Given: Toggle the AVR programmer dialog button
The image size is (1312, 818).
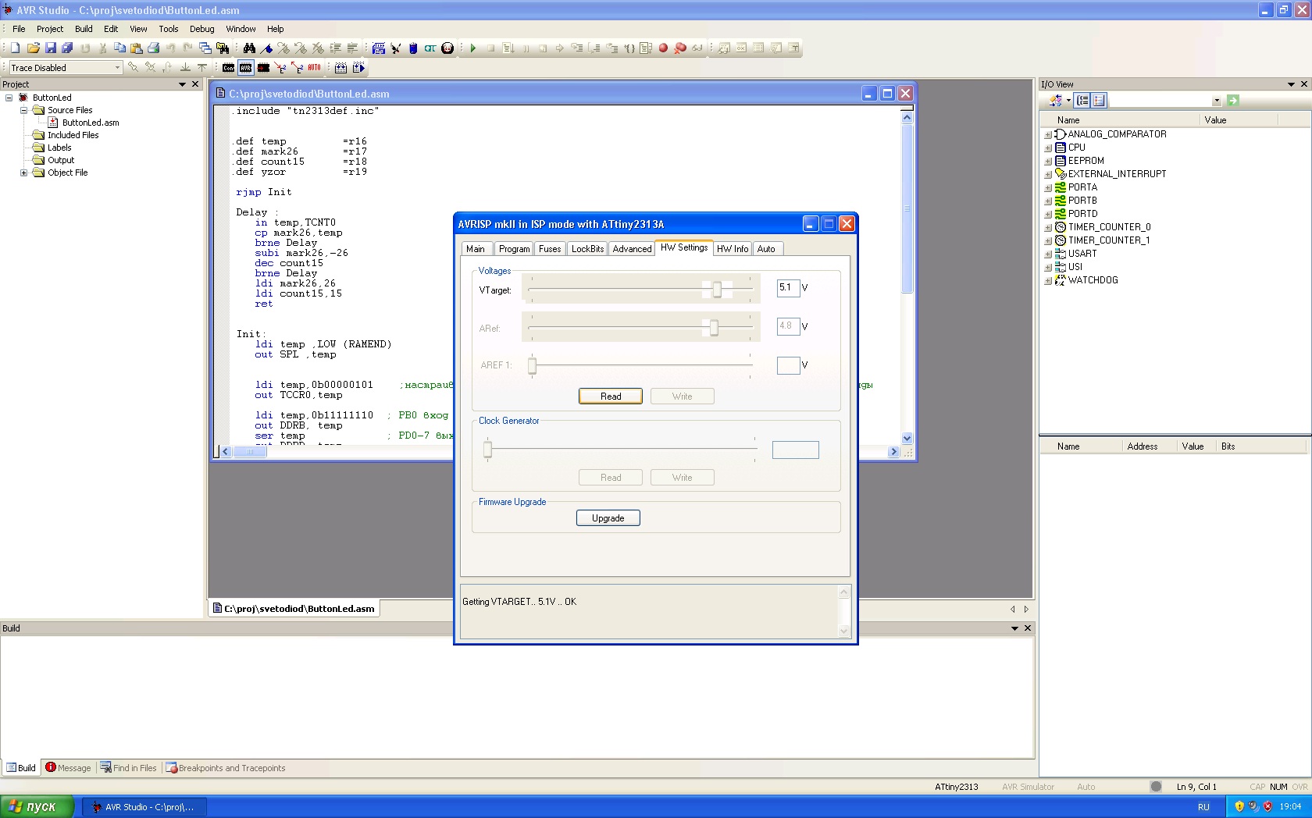Looking at the screenshot, I should 246,68.
